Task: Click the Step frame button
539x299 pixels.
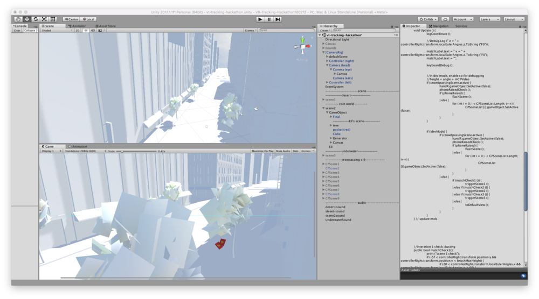Action: tap(278, 19)
